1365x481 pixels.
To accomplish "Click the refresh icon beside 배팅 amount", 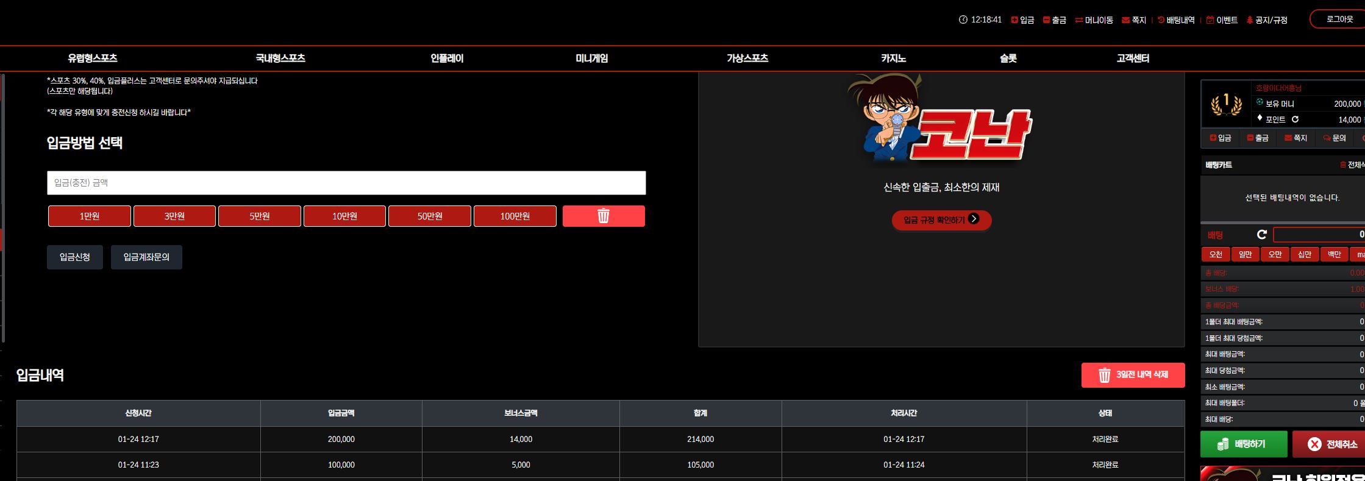I will pos(1262,235).
